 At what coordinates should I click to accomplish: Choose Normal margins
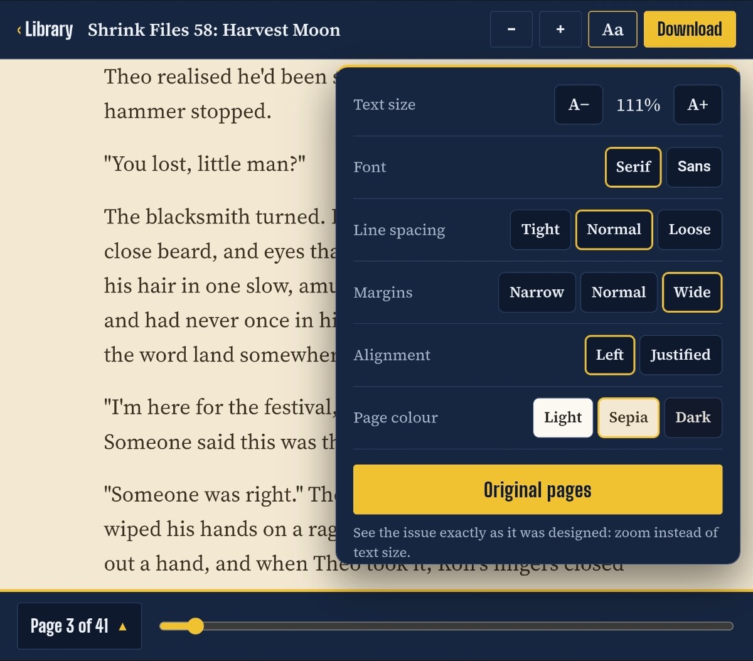click(619, 293)
